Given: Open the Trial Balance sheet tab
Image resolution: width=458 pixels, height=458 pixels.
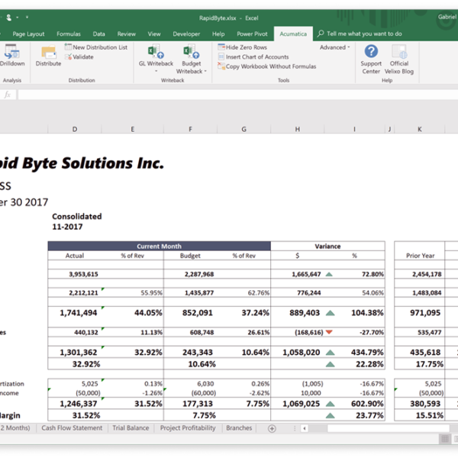Looking at the screenshot, I should coord(131,428).
